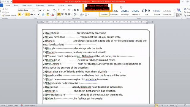
Task: Click zoom out minus button
Action: (177, 106)
